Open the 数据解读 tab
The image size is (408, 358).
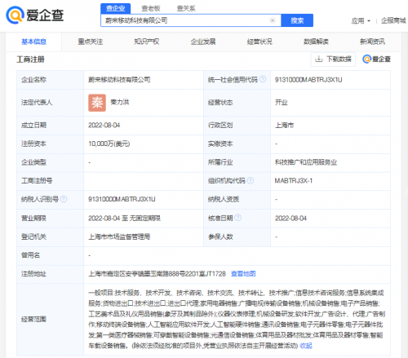(316, 42)
